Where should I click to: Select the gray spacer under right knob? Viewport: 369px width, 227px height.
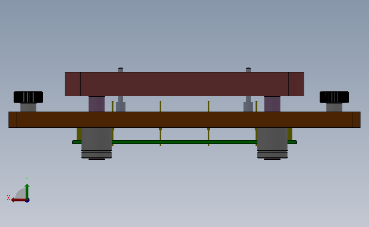334,107
